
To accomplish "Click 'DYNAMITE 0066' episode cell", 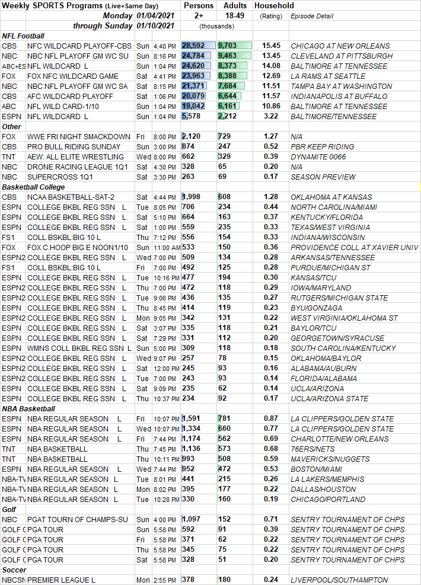I will (318, 156).
